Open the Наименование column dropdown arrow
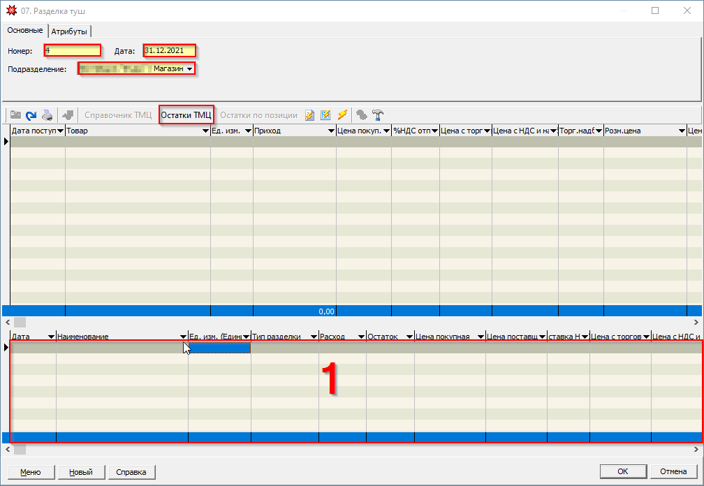704x486 pixels. tap(183, 337)
